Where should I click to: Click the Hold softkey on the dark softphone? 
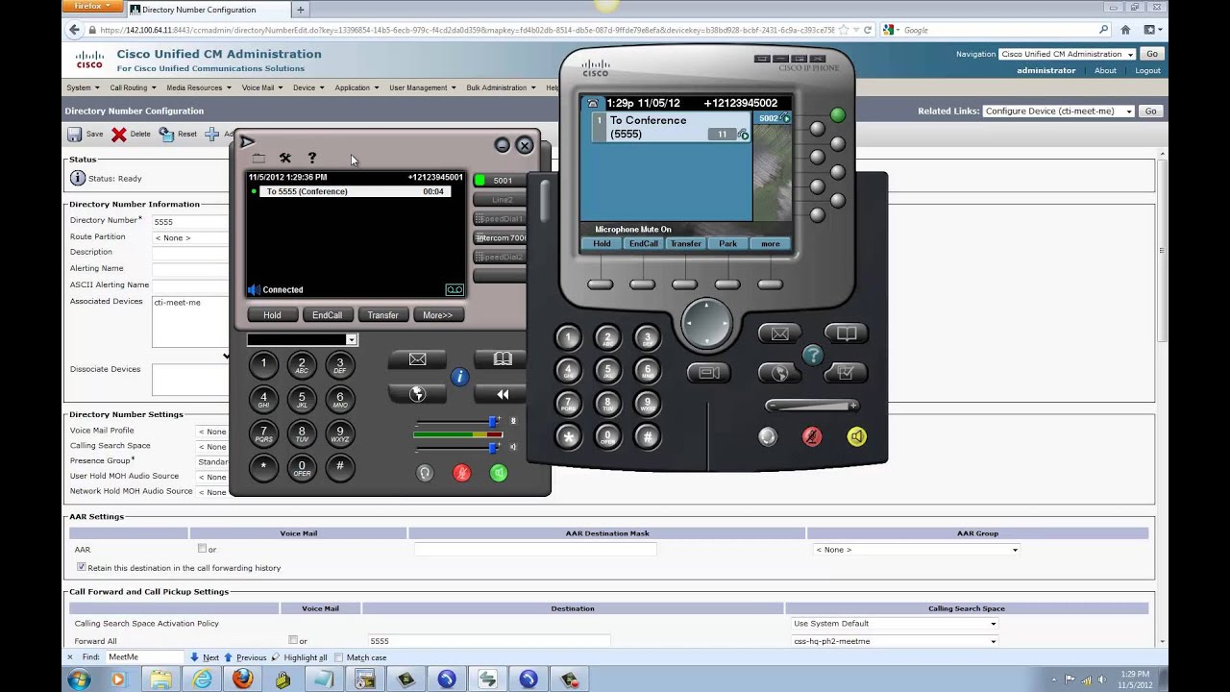click(272, 315)
